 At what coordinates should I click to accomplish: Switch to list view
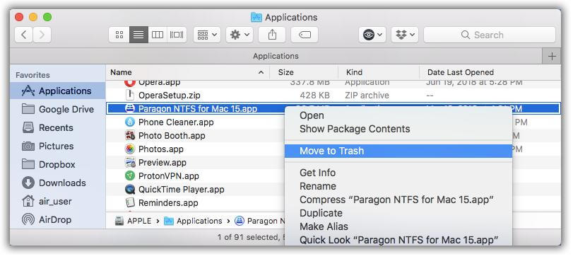(139, 35)
